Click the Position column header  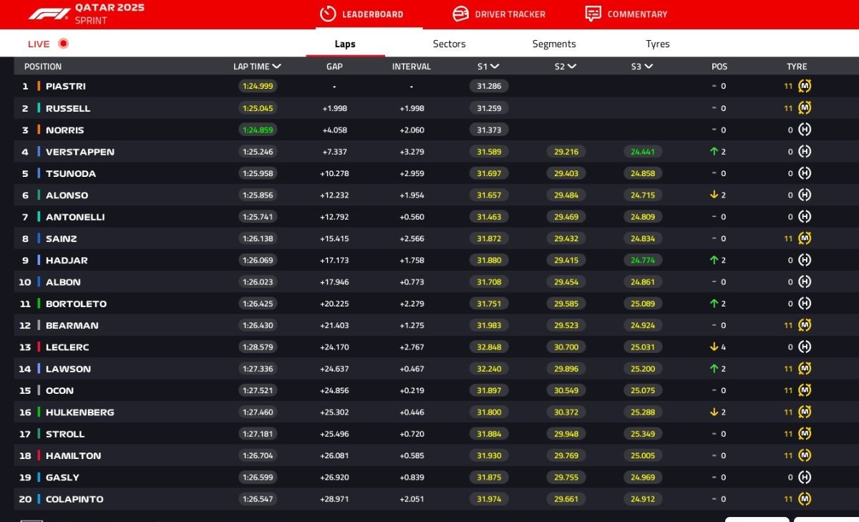(x=43, y=67)
